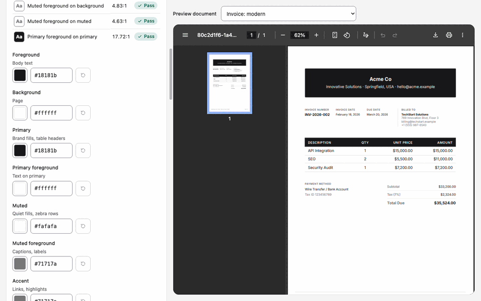Click the invoice number INV-2026-002
Viewport: 481px width, 301px height.
pos(317,114)
